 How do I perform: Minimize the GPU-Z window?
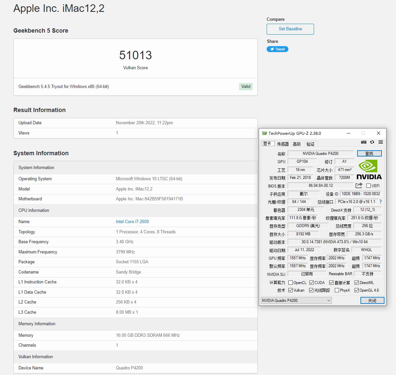pos(349,133)
